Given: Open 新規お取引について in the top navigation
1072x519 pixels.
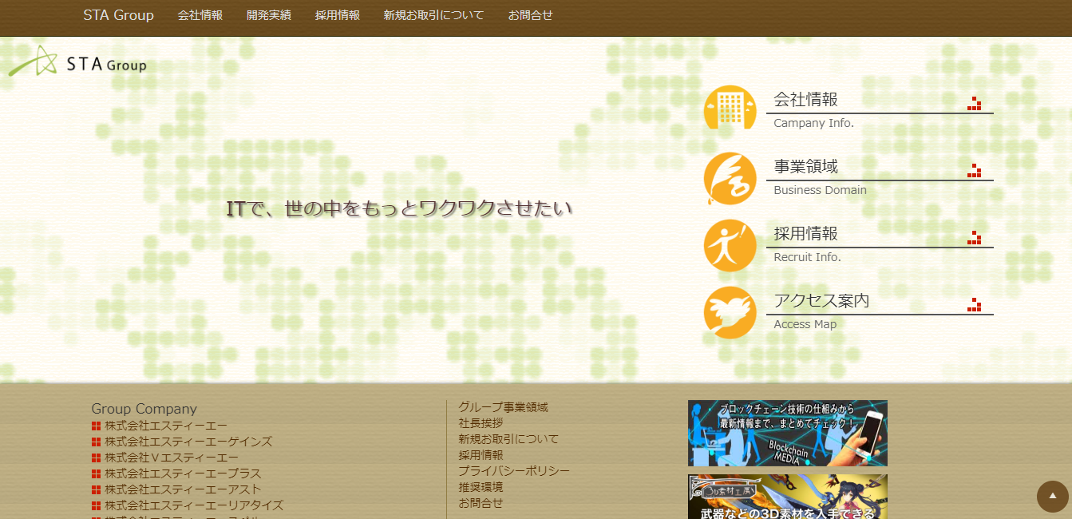Looking at the screenshot, I should coord(433,15).
